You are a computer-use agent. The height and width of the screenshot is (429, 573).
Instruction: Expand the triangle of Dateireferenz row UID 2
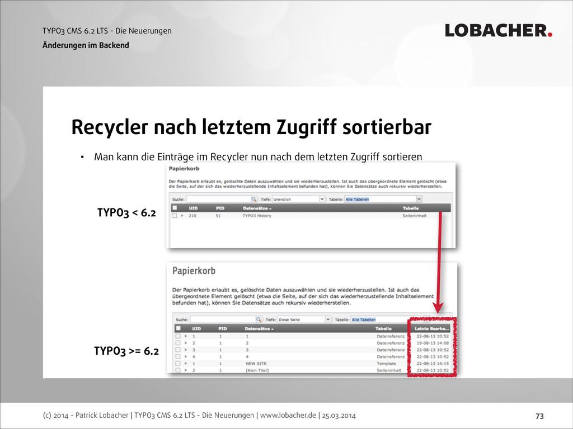[186, 343]
